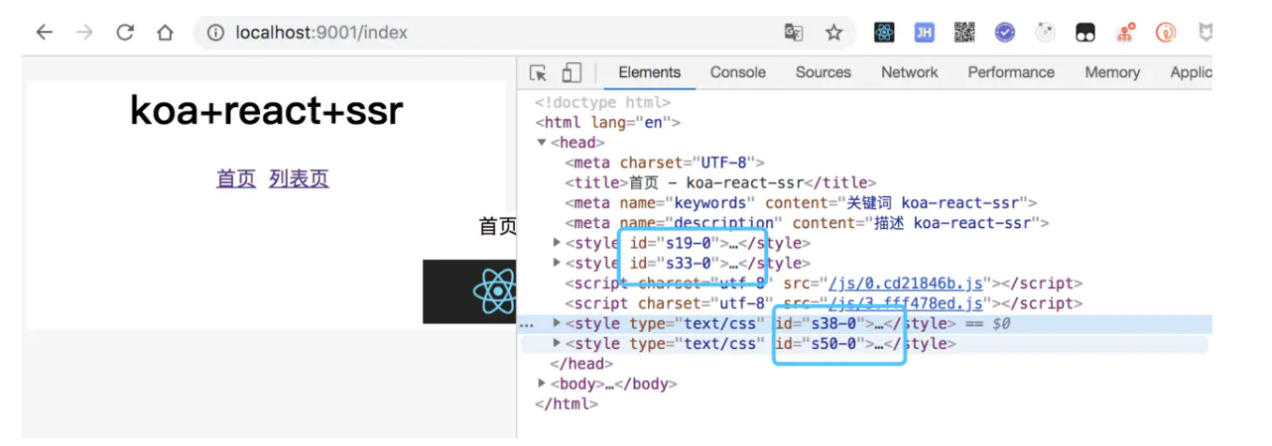1272x446 pixels.
Task: Bookmark this page with the star icon
Action: (x=833, y=33)
